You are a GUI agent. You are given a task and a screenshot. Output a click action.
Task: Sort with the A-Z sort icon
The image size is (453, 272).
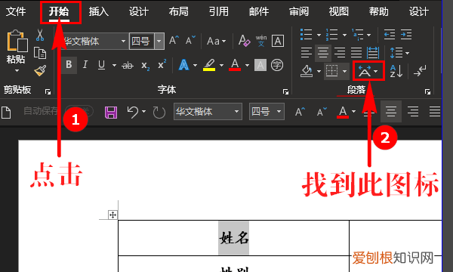(x=396, y=71)
